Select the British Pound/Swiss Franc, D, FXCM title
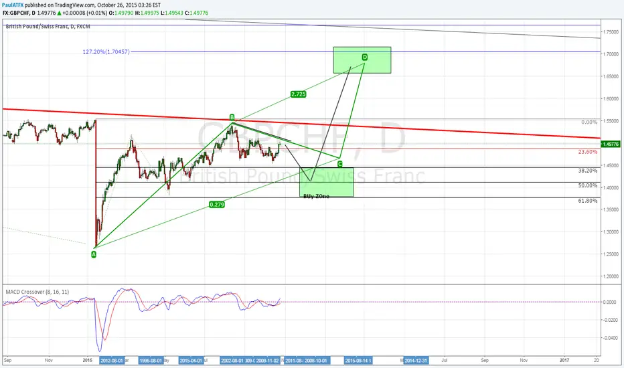The height and width of the screenshot is (368, 624). point(48,27)
